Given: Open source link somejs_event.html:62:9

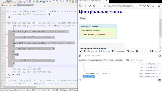Looking at the screenshot, I should tap(150, 64).
